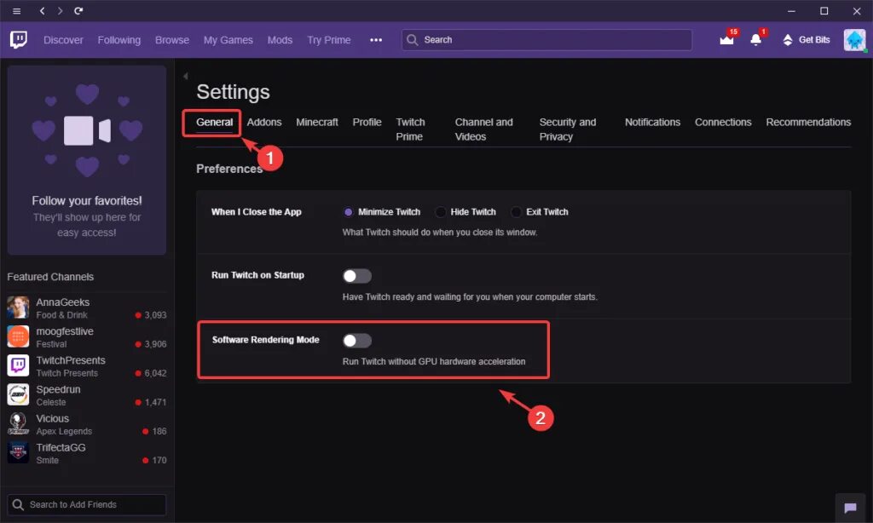The image size is (873, 523).
Task: Open the Connections settings tab
Action: [723, 123]
